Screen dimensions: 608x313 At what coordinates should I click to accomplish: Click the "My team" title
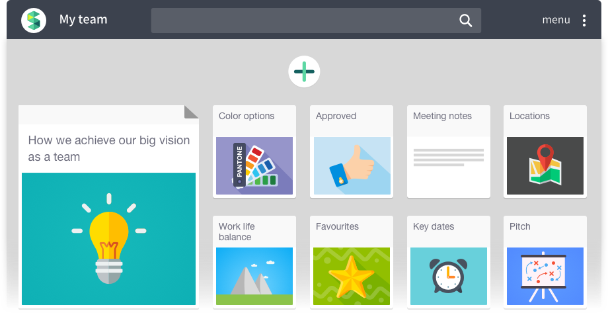83,19
